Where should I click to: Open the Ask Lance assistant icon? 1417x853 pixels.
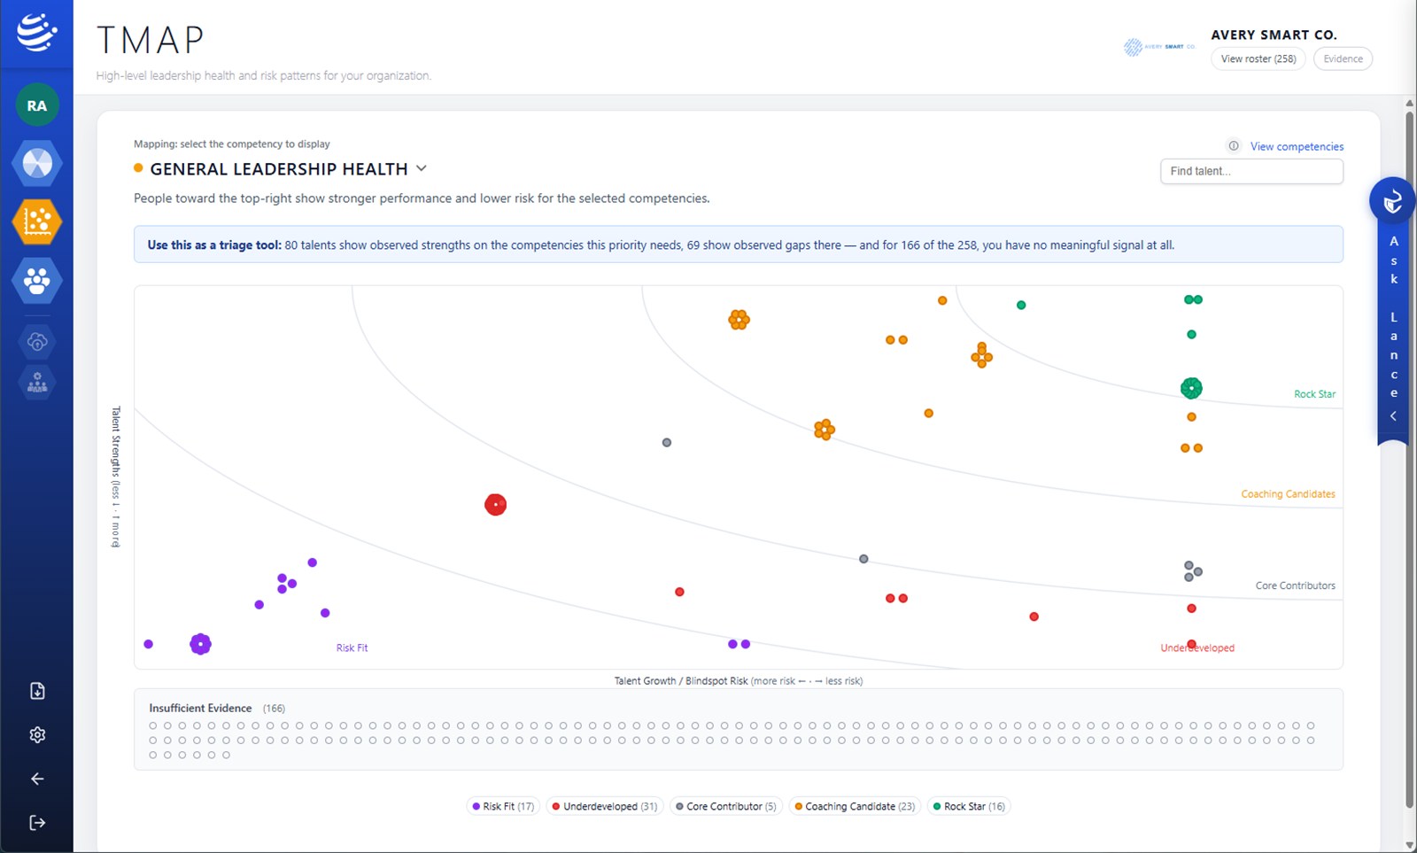[1392, 200]
